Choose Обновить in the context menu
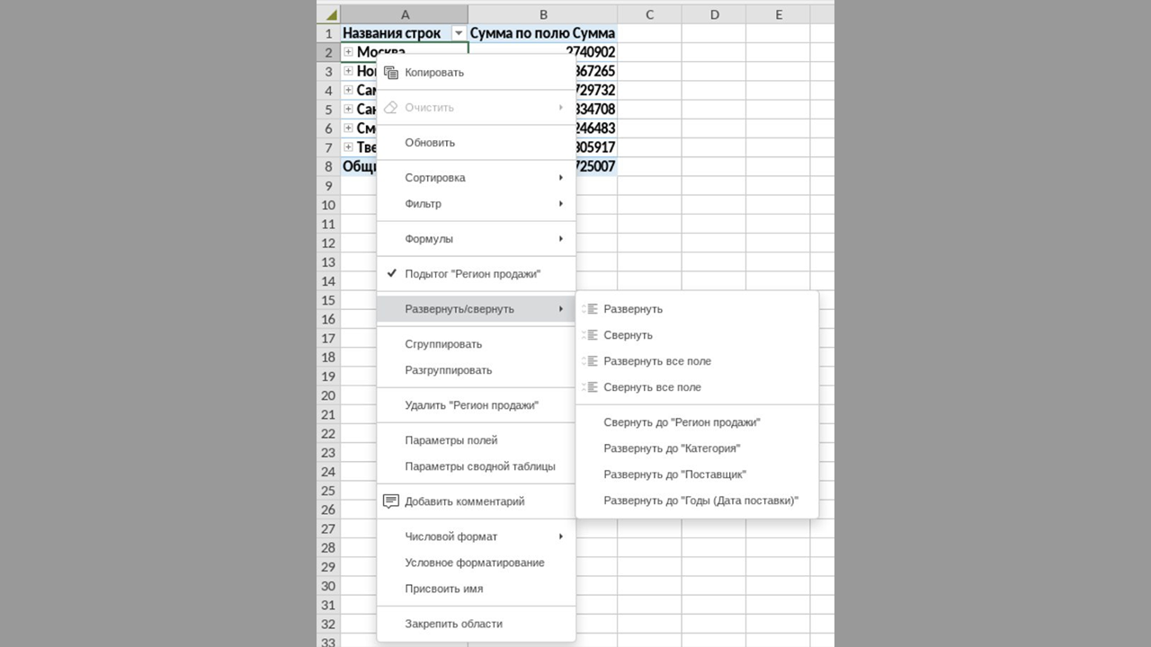The image size is (1151, 647). point(476,143)
